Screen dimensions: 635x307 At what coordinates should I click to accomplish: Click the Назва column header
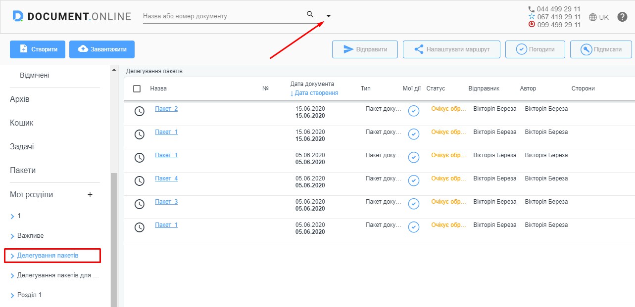pyautogui.click(x=158, y=88)
